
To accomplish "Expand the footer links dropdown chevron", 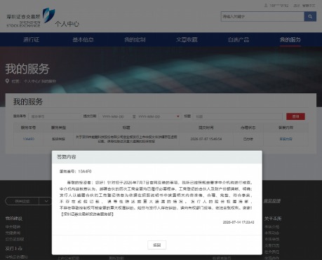I will tap(46, 201).
